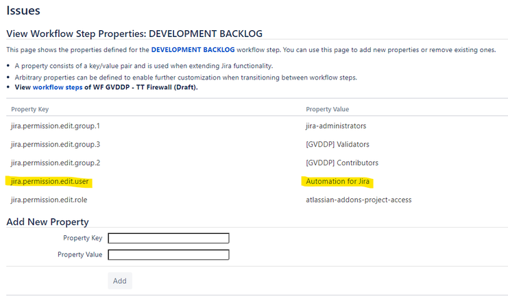Select the jira.permission.edit.user key

coord(49,181)
